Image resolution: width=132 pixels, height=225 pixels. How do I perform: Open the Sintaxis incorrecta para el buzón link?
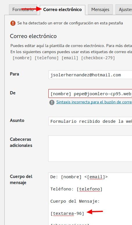pyautogui.click(x=94, y=102)
